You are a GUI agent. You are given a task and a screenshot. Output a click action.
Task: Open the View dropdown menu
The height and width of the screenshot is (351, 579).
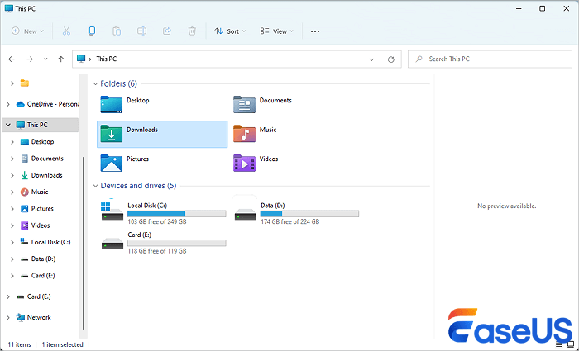point(276,31)
